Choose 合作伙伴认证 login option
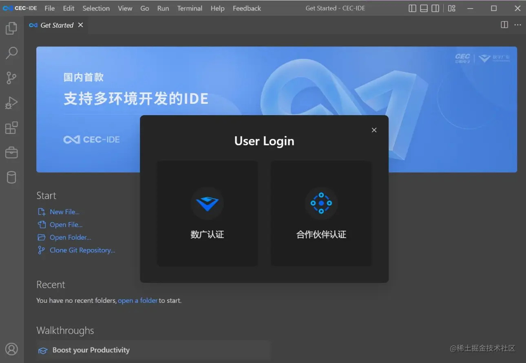The image size is (526, 363). 321,213
